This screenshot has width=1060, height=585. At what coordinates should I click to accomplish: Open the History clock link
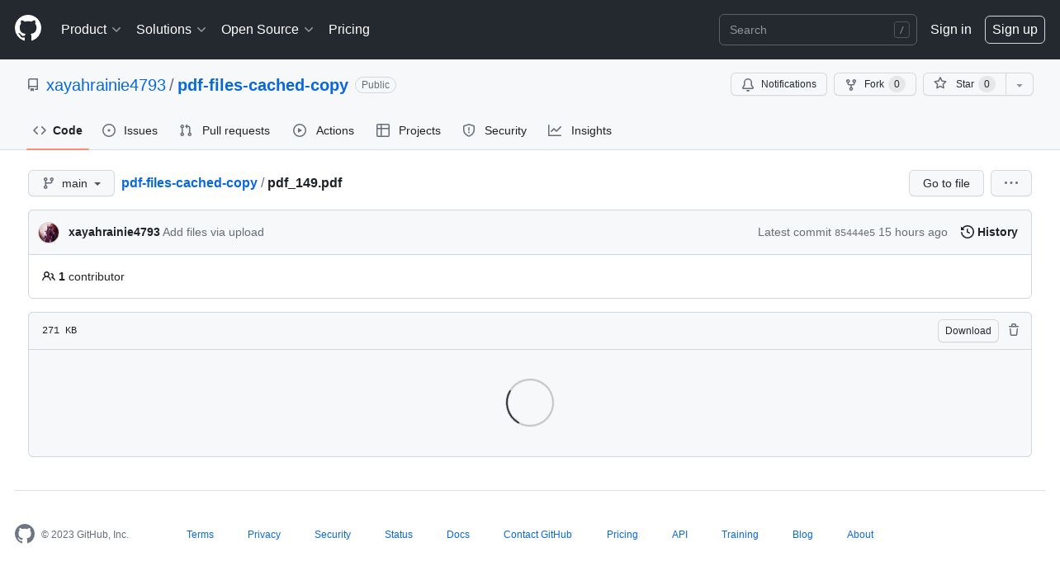click(x=989, y=233)
